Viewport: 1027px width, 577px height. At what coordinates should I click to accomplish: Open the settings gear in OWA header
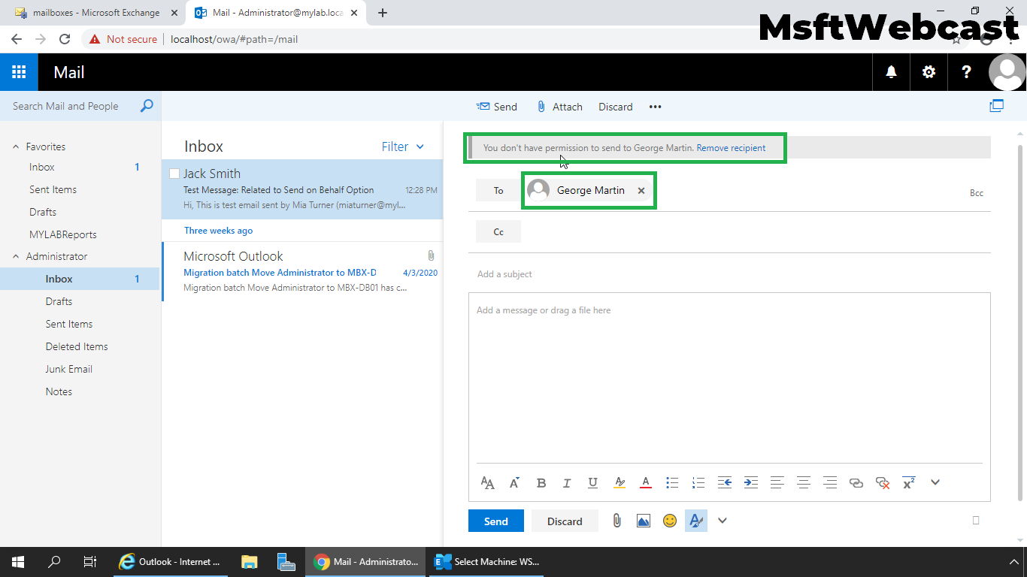(x=929, y=72)
